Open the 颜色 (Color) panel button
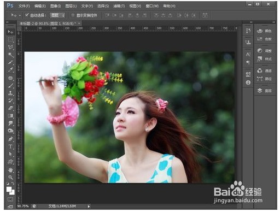The width and height of the screenshot is (280, 212). click(265, 31)
